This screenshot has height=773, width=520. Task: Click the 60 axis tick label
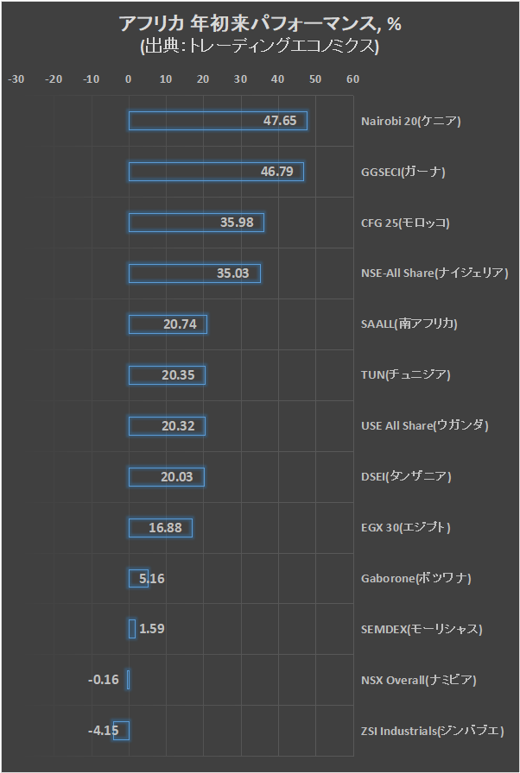(352, 79)
